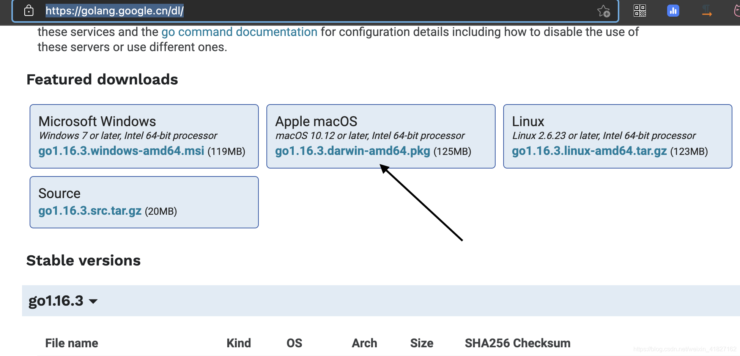Viewport: 740px width, 356px height.
Task: Open the go command documentation link
Action: (239, 32)
